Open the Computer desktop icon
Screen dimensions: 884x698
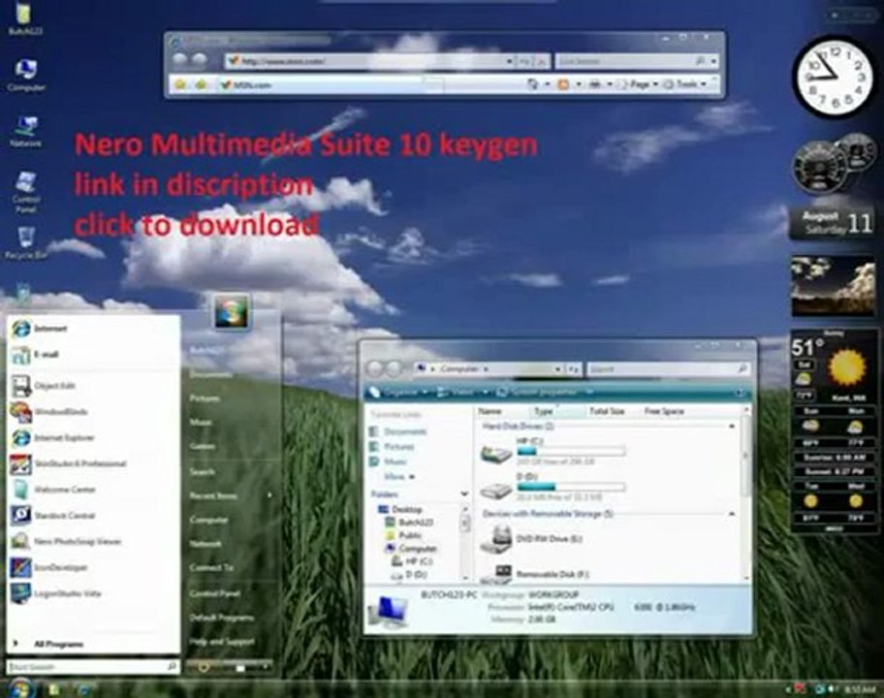click(x=25, y=75)
